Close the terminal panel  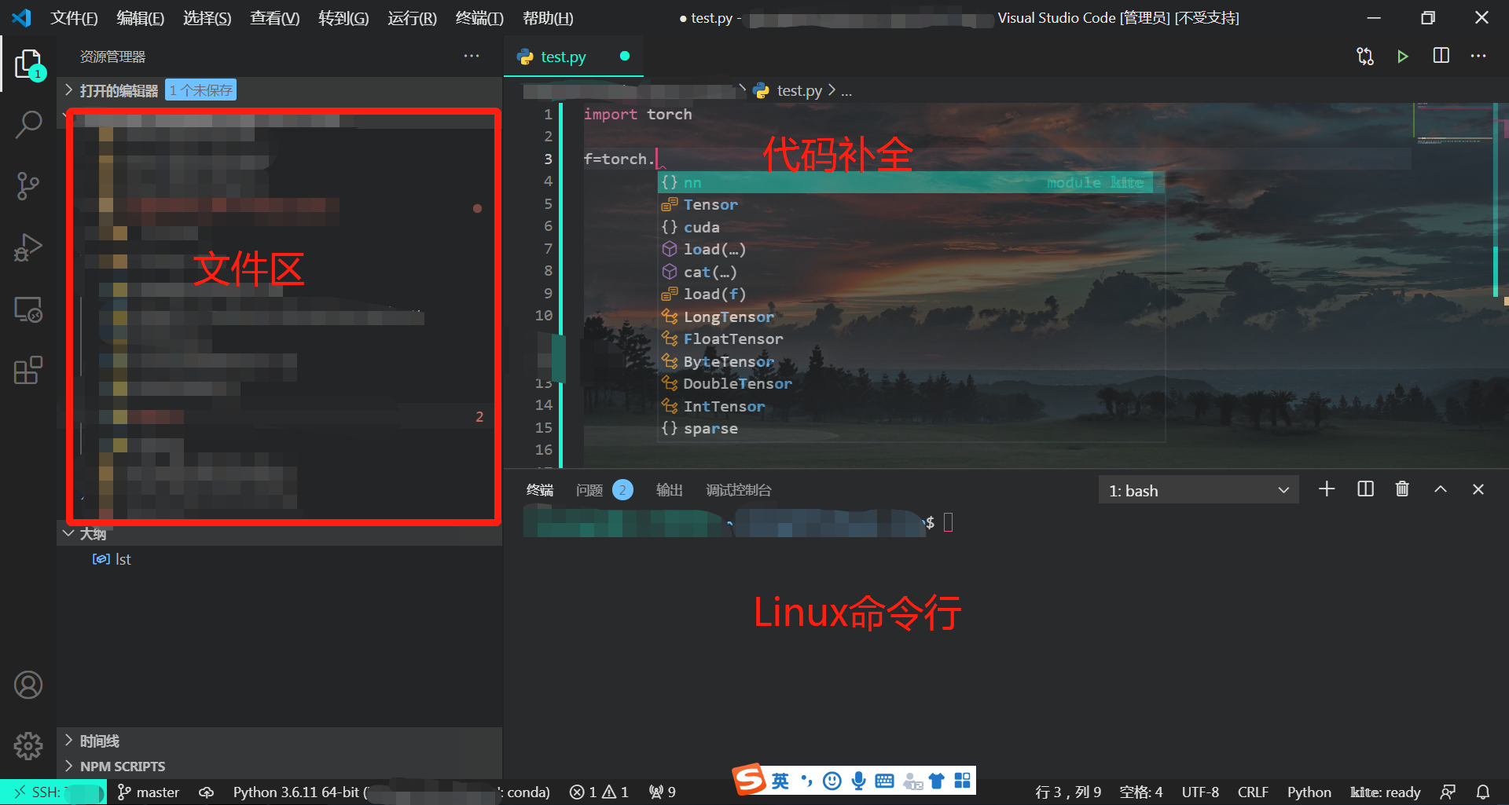pos(1478,489)
